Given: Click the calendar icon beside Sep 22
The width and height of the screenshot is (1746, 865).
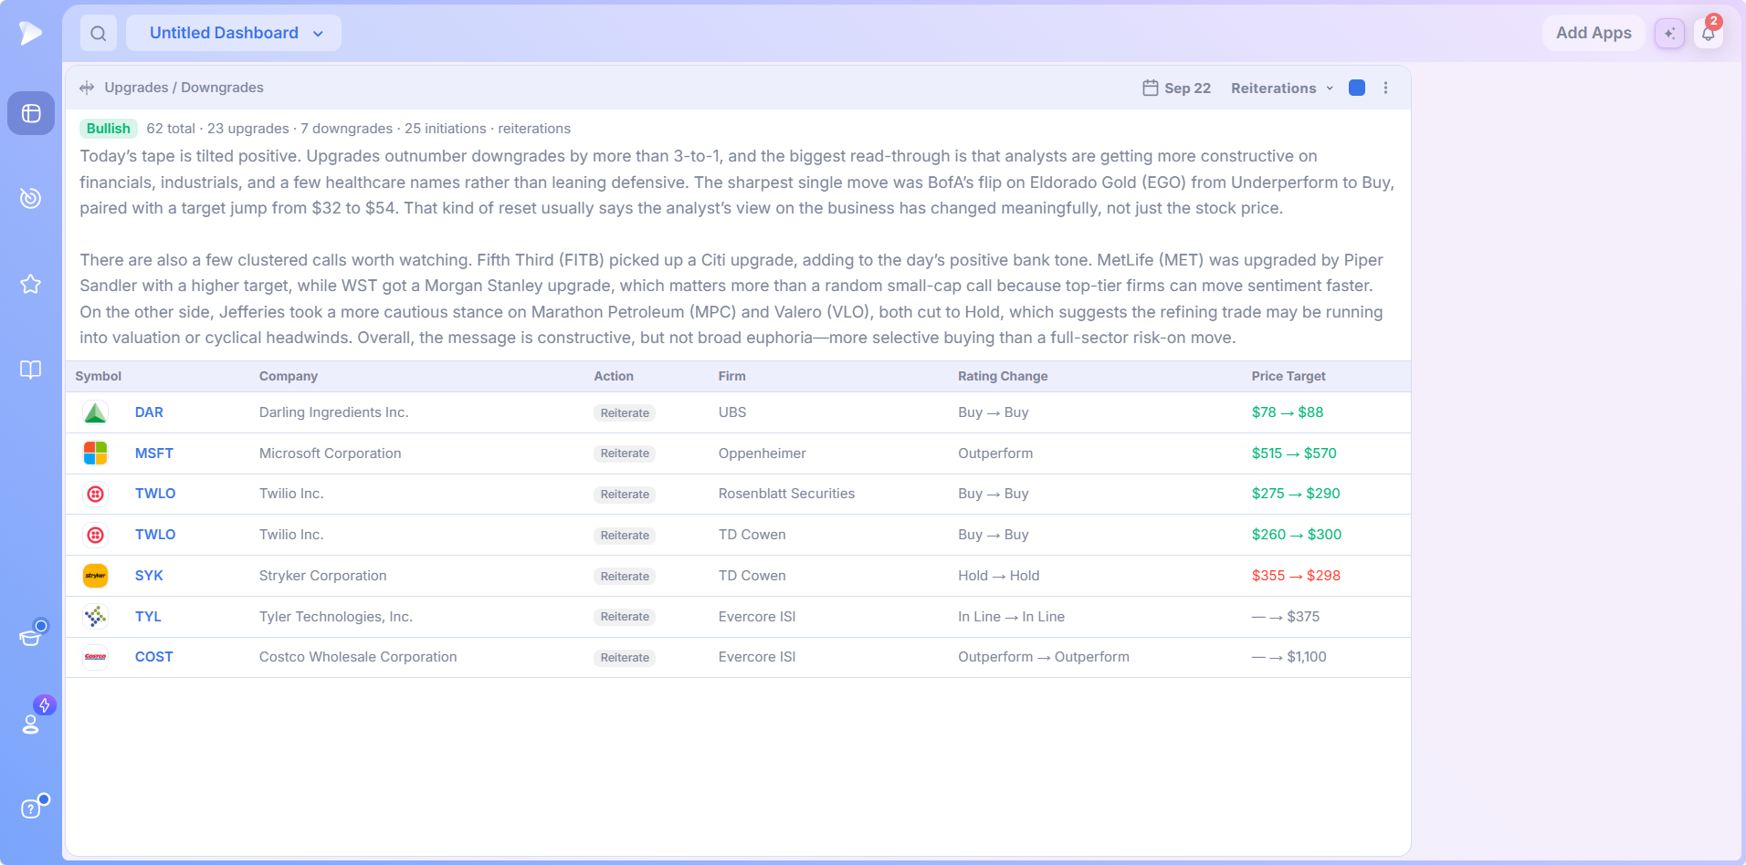Looking at the screenshot, I should [1151, 88].
